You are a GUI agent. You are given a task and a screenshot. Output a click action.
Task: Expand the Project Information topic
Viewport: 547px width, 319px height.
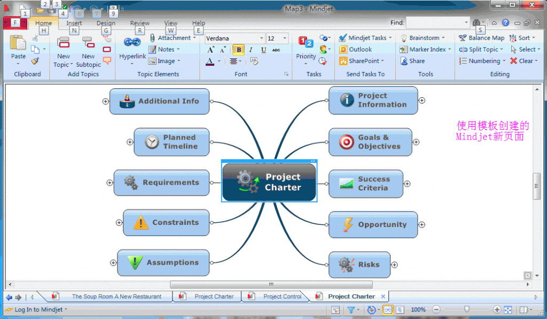[422, 100]
